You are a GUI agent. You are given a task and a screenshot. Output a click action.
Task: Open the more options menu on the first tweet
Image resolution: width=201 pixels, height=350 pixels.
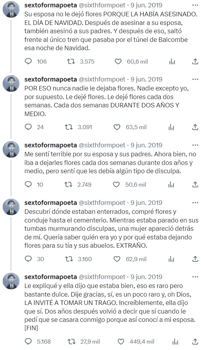195,4
